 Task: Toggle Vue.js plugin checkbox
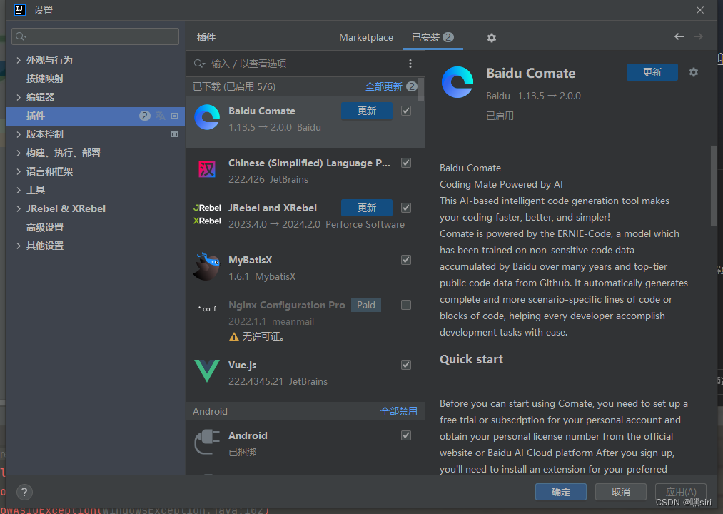click(406, 365)
